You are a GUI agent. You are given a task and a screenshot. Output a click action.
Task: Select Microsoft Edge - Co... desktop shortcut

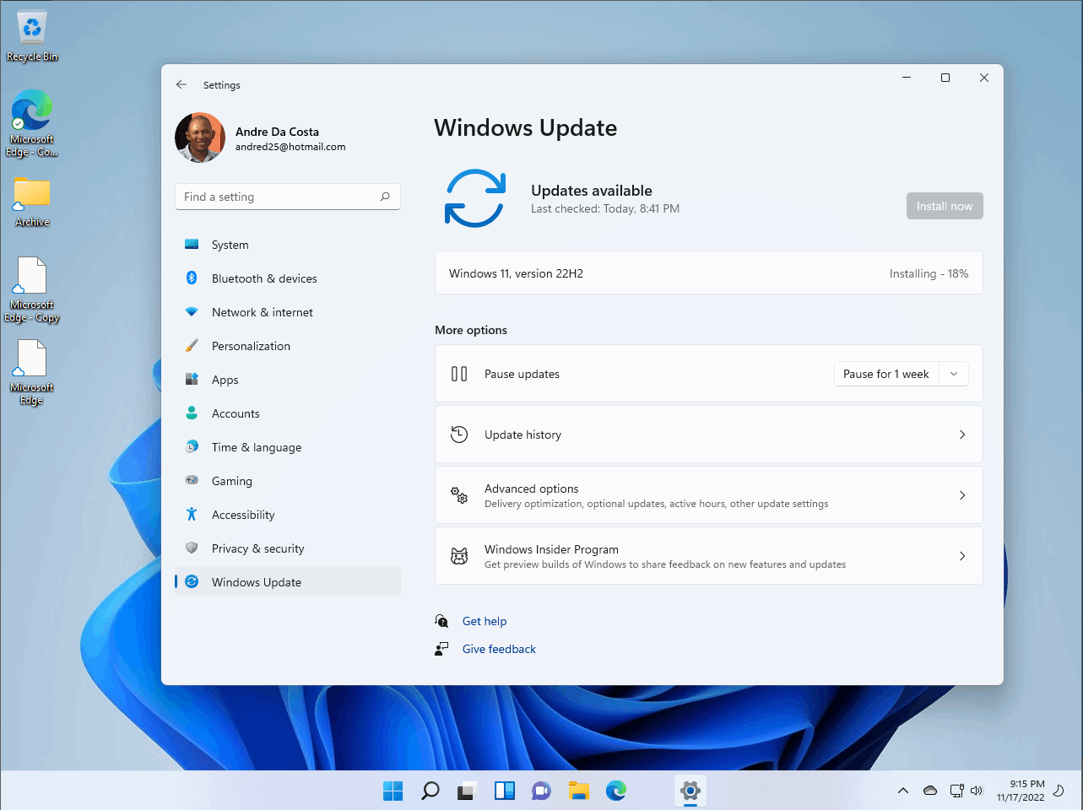(32, 123)
